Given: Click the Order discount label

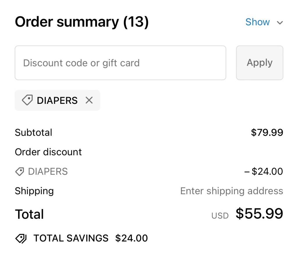Looking at the screenshot, I should point(48,152).
